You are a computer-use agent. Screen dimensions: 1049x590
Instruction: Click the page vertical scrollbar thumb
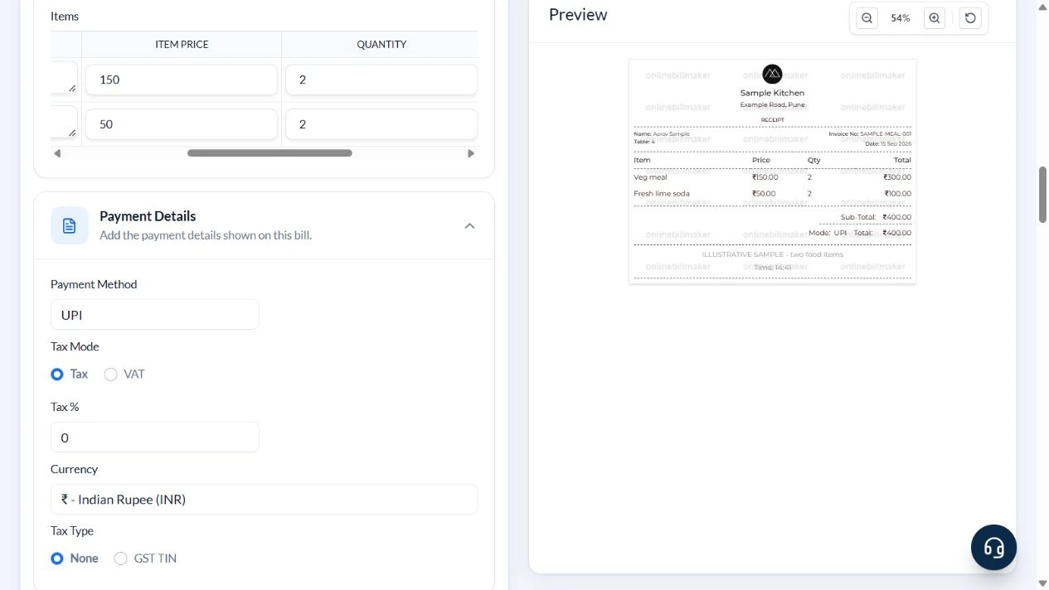coord(1042,195)
